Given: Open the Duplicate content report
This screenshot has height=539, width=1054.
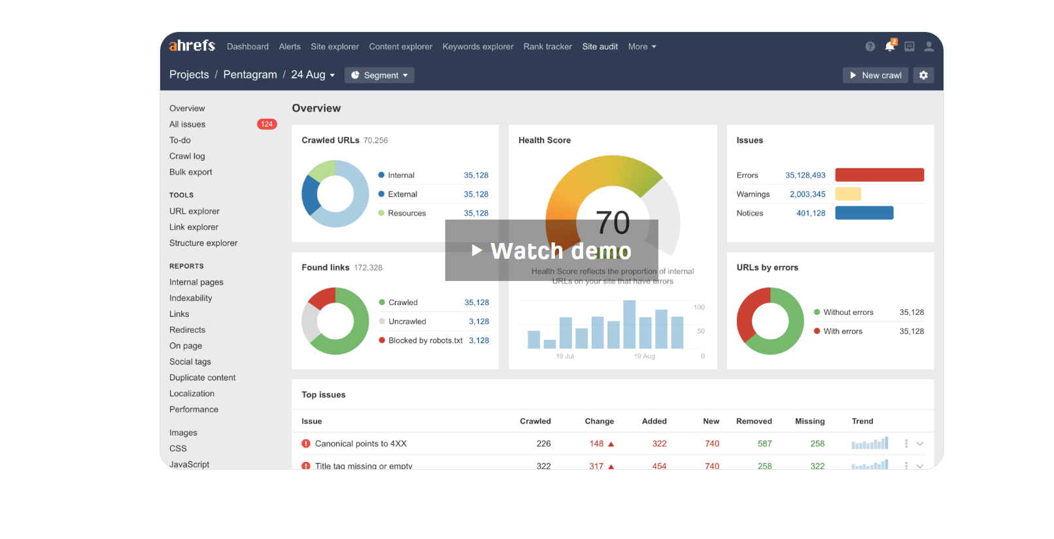Looking at the screenshot, I should 203,378.
